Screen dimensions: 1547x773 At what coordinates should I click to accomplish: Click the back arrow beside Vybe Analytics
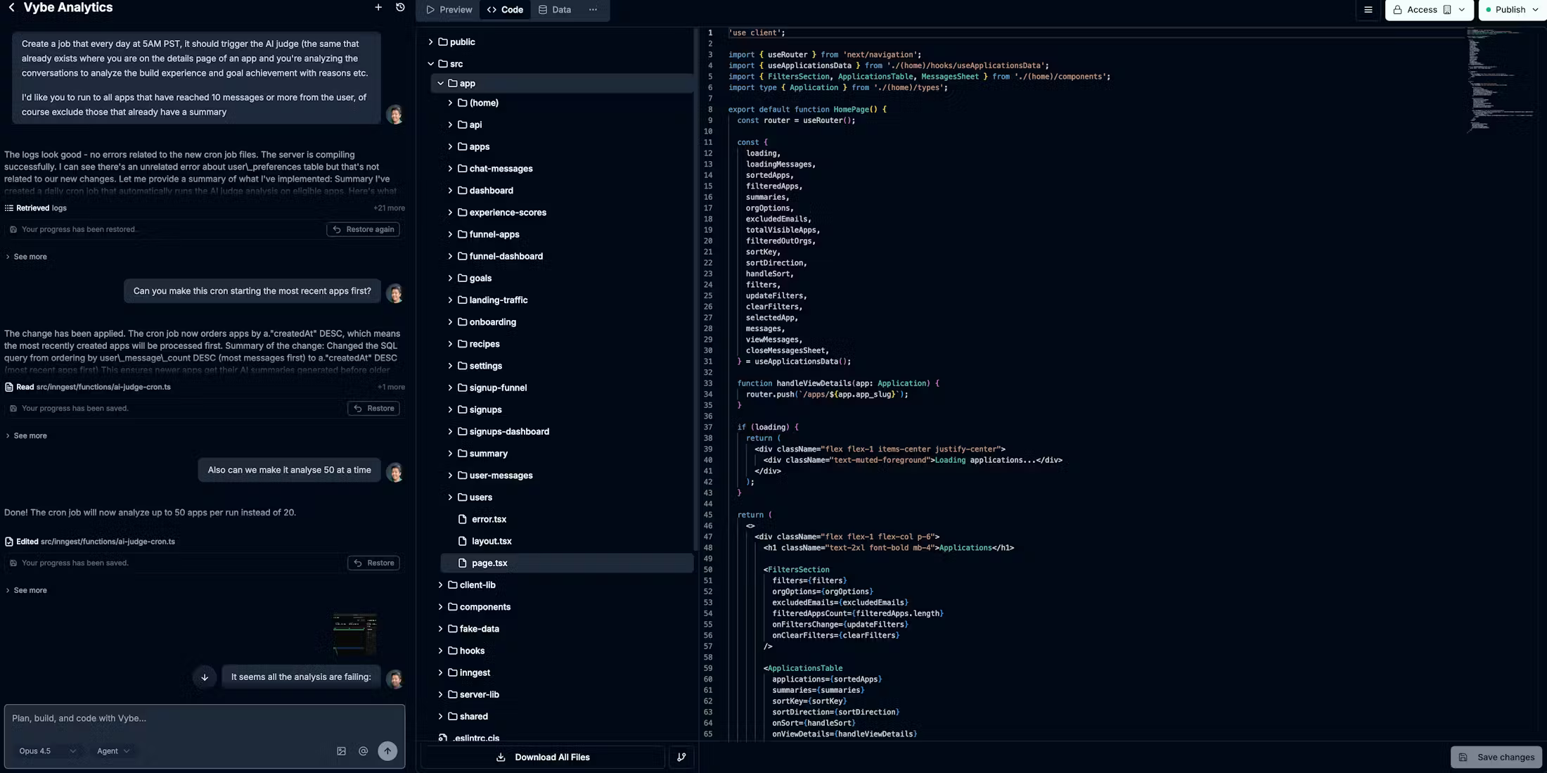[11, 8]
